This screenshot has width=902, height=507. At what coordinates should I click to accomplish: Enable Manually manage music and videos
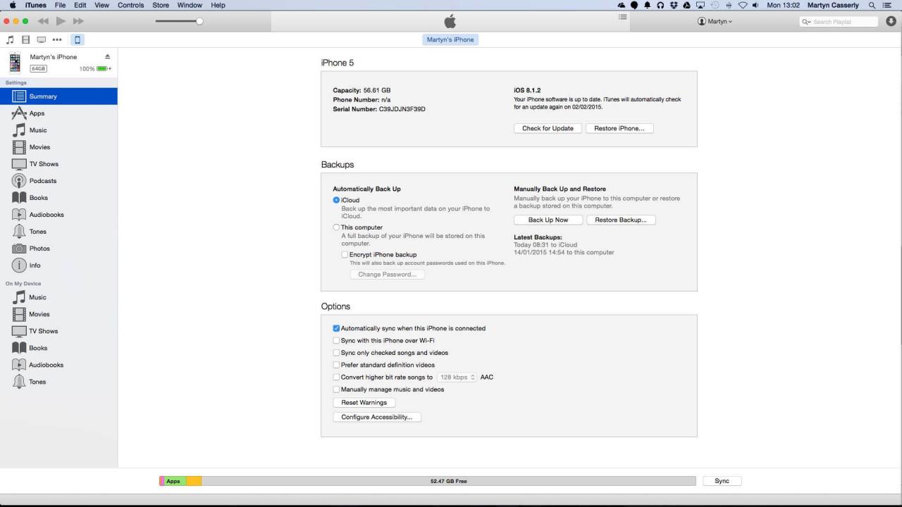[x=337, y=389]
